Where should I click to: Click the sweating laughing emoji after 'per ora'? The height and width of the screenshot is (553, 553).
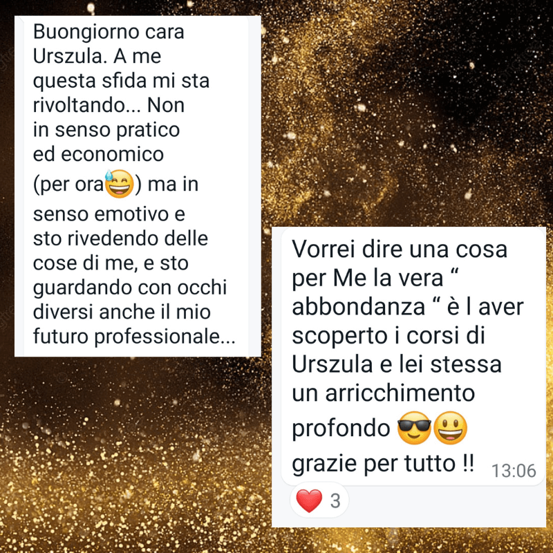[x=120, y=184]
